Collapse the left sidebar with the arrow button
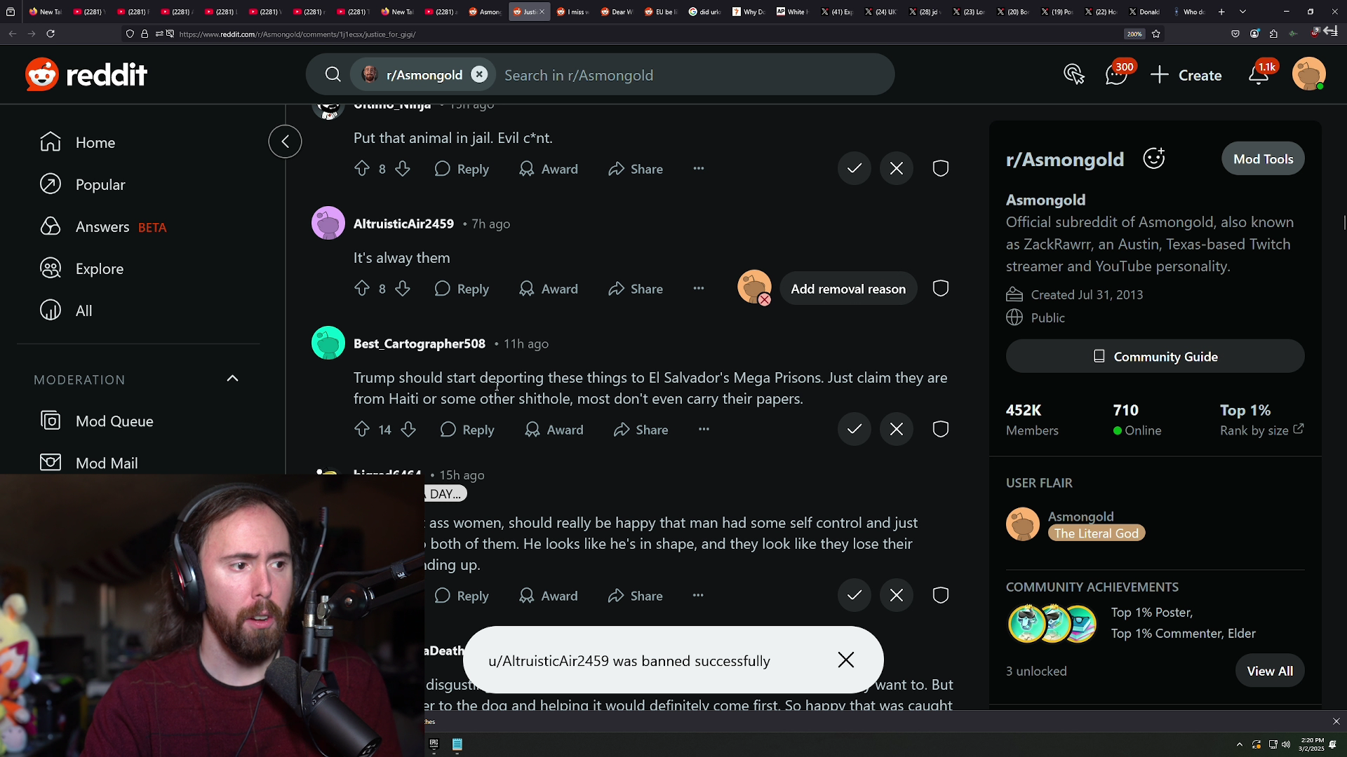This screenshot has width=1347, height=757. (285, 142)
